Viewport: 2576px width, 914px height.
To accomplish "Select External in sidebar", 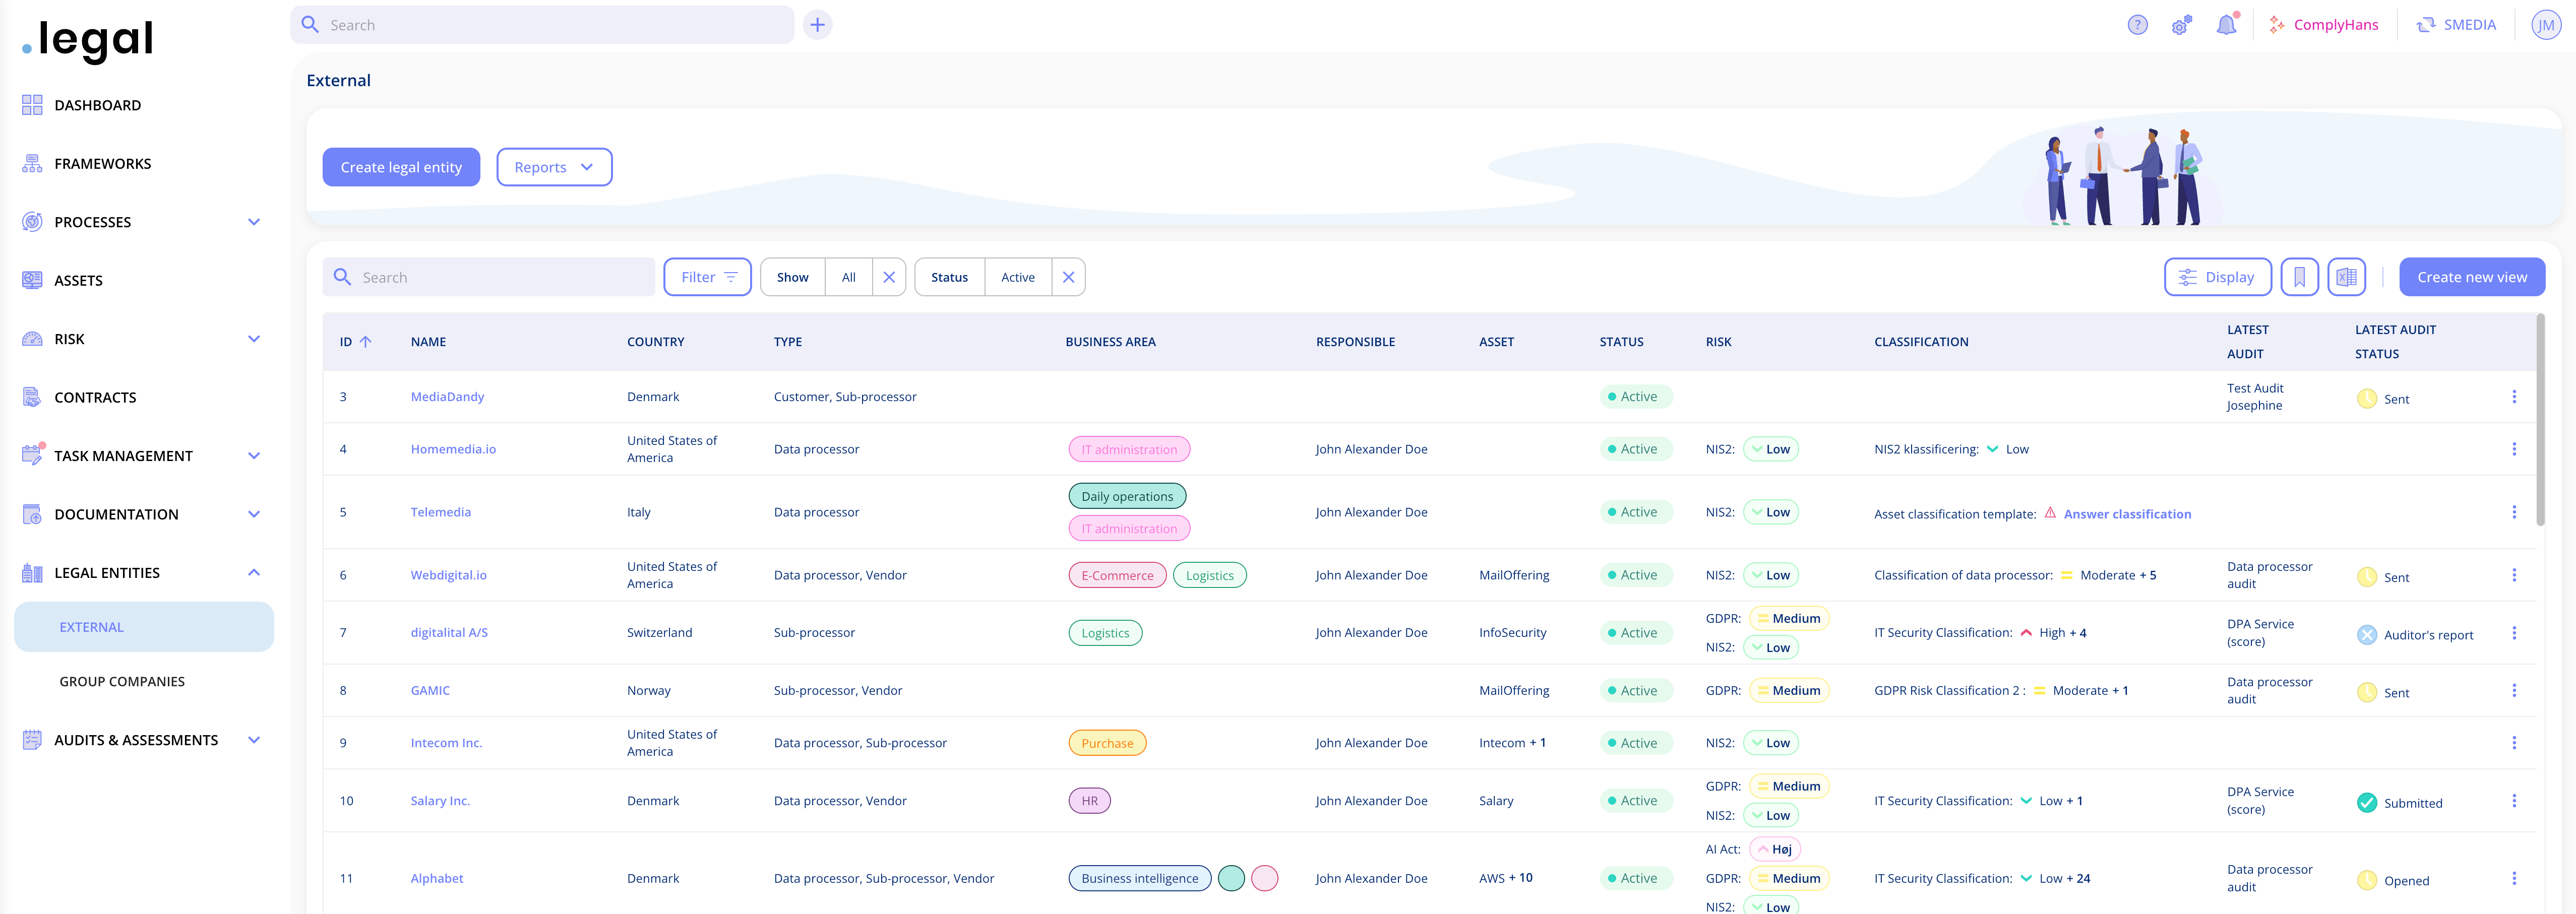I will [x=144, y=627].
